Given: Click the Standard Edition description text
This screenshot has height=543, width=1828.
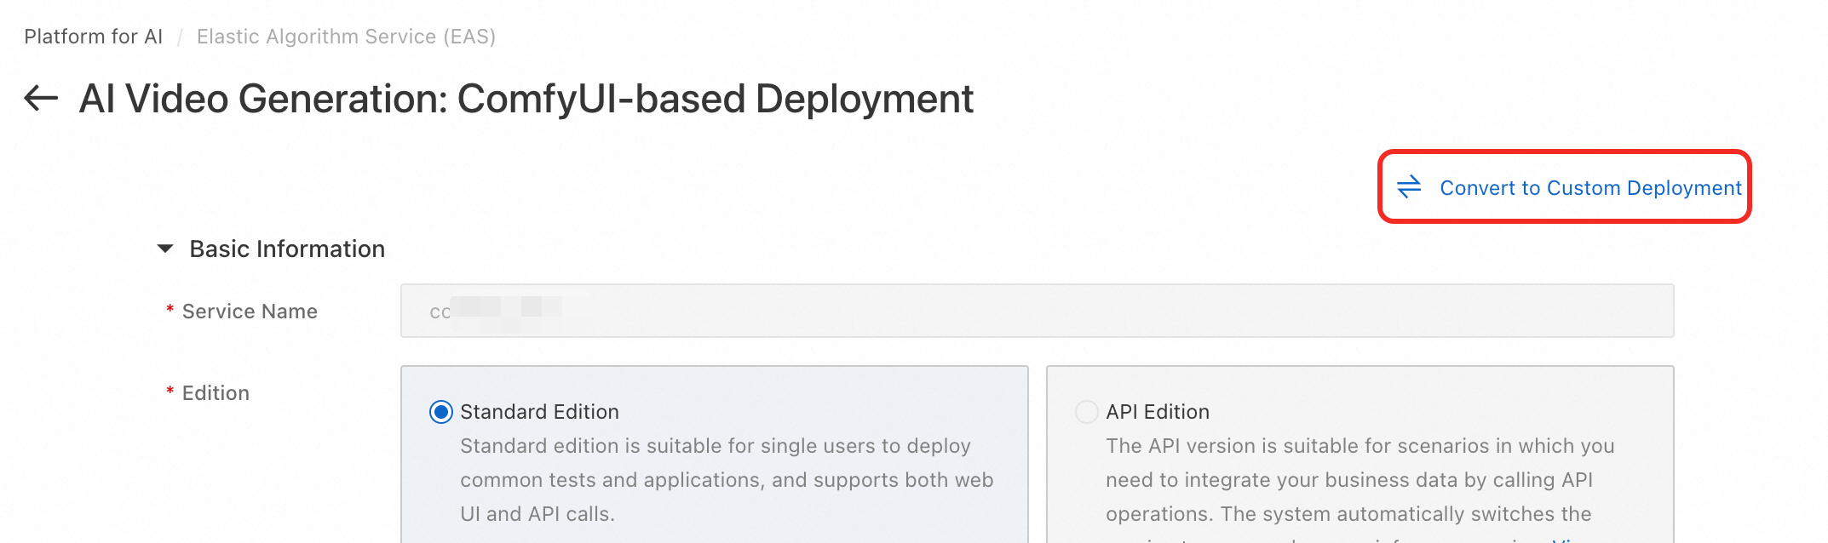Looking at the screenshot, I should tap(726, 480).
